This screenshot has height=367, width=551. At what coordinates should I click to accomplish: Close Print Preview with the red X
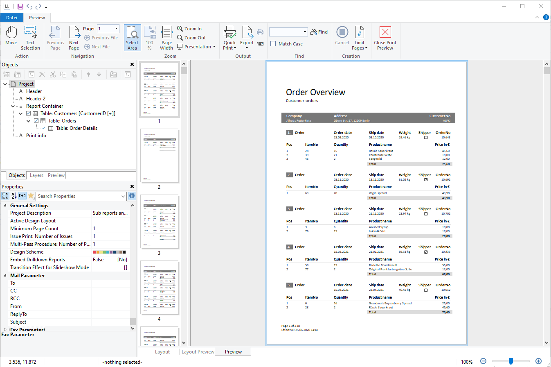pos(385,38)
